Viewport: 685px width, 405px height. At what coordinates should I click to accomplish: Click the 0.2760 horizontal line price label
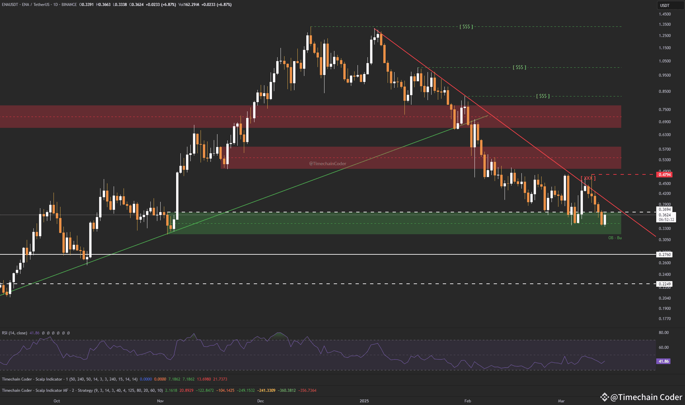[665, 254]
